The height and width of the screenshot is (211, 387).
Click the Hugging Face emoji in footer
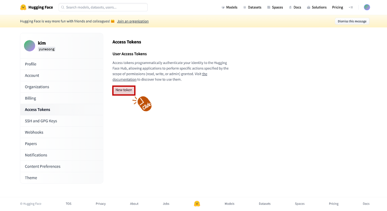197,203
